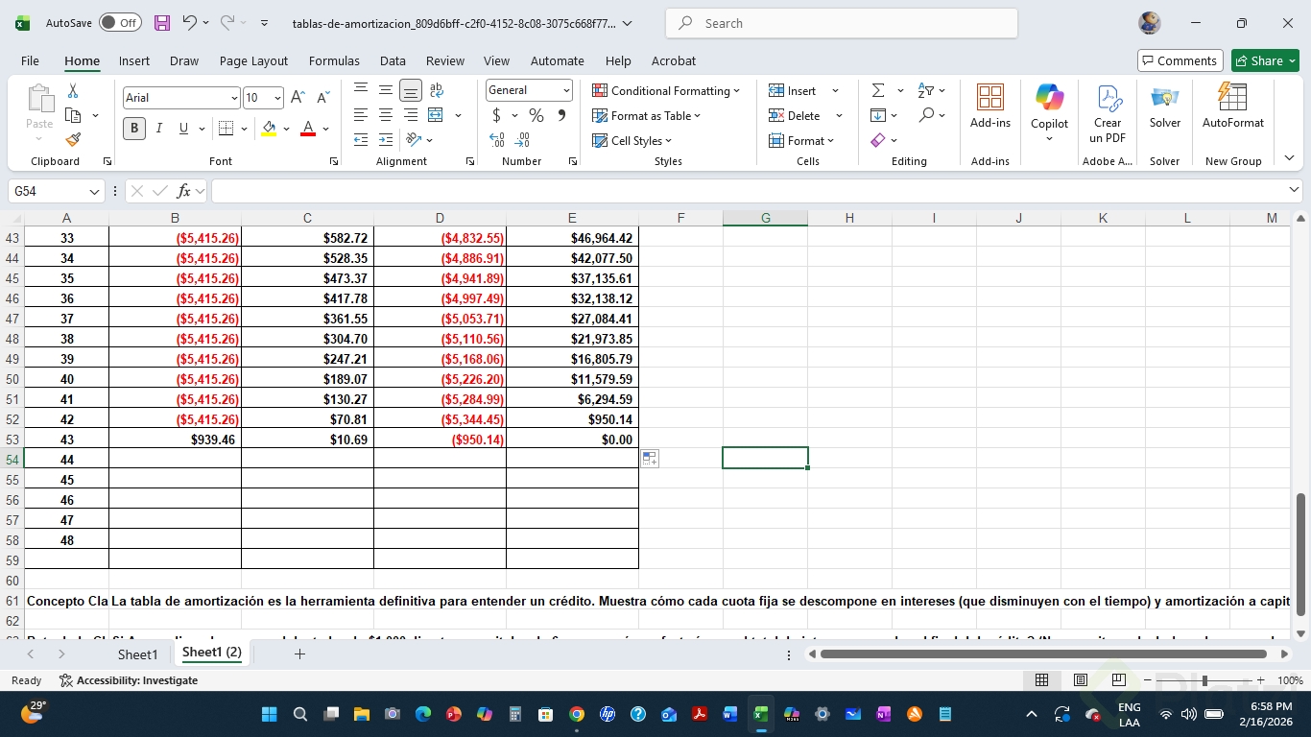Increase the cell indent
The image size is (1311, 737).
pyautogui.click(x=386, y=140)
